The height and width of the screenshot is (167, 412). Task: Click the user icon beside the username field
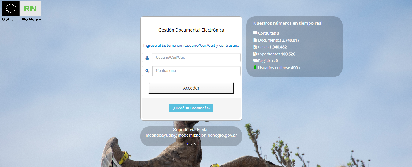pos(147,58)
